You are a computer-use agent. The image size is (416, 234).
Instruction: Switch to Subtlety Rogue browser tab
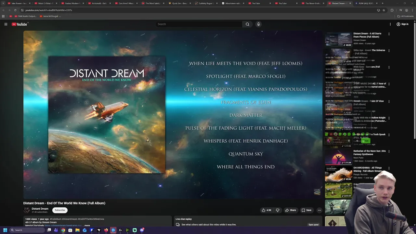click(x=206, y=3)
